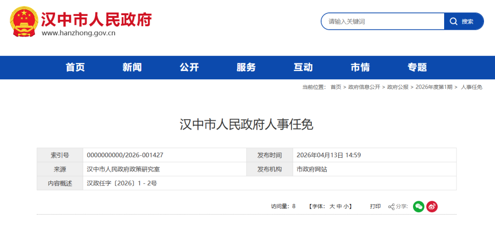
Task: Go to 2026年度第1期 breadcrumb
Action: (x=434, y=87)
